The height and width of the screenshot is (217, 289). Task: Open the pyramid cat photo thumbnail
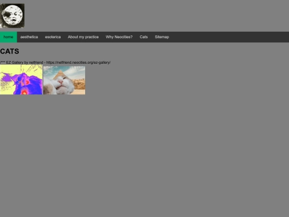(64, 80)
